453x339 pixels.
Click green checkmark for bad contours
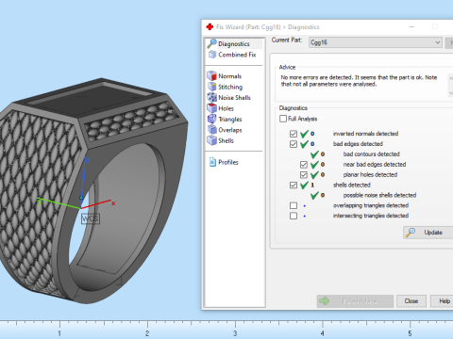[314, 154]
